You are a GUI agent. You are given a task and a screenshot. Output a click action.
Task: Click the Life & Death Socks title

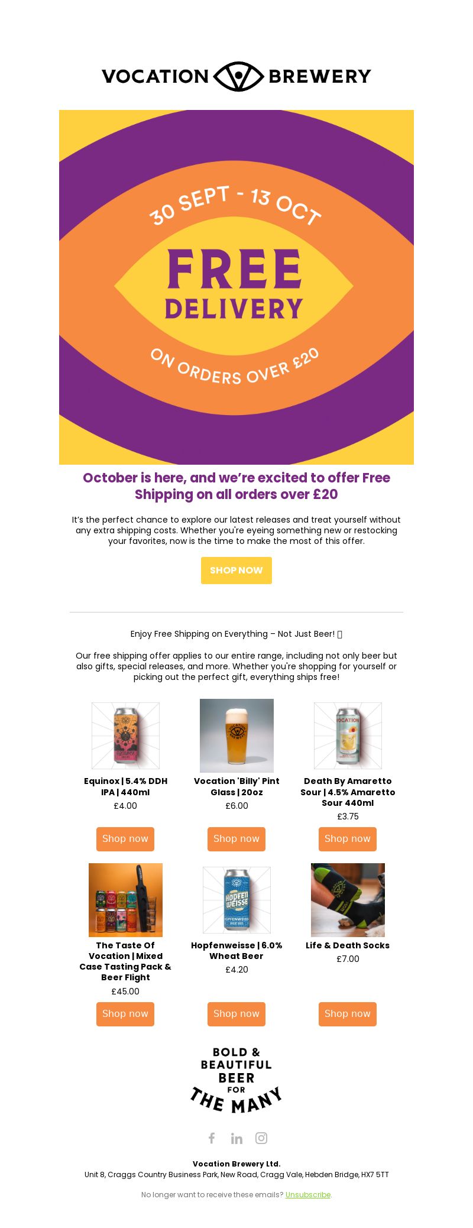pyautogui.click(x=348, y=945)
